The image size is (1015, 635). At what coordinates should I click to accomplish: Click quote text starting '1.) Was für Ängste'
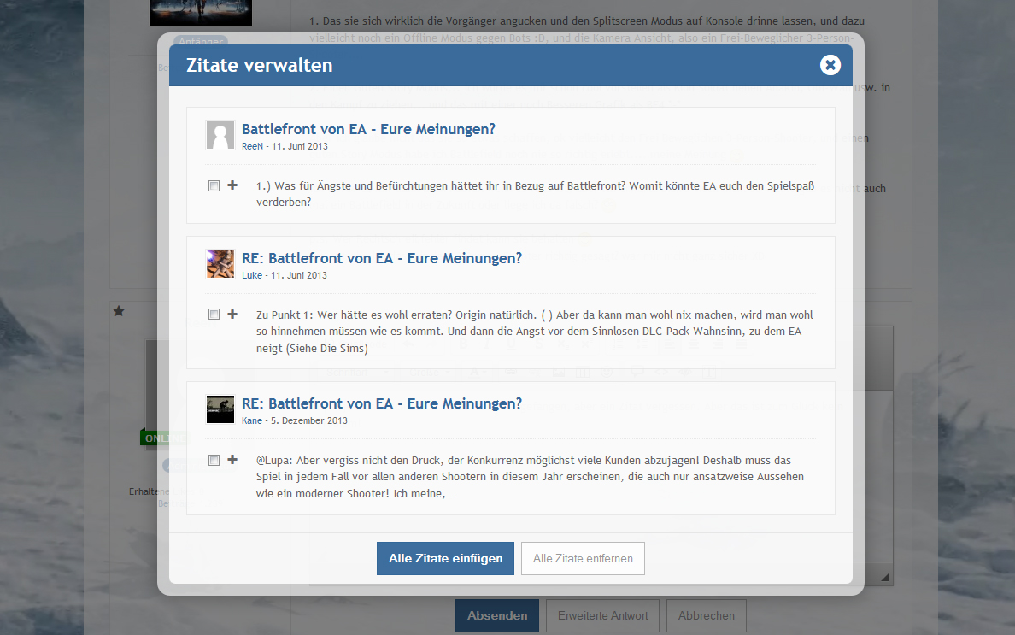tap(536, 194)
